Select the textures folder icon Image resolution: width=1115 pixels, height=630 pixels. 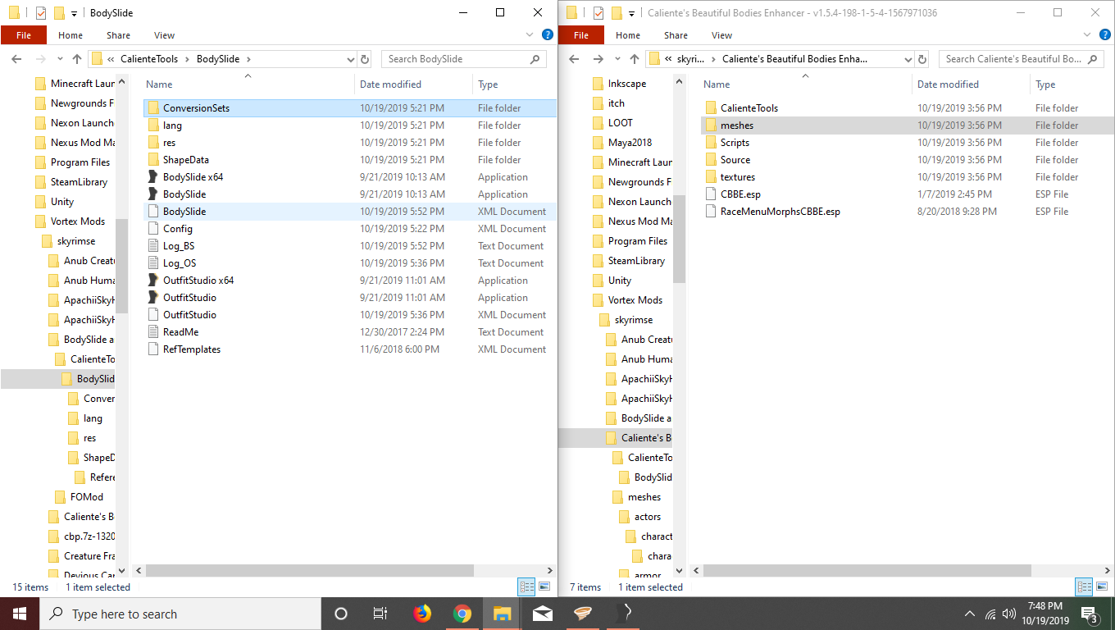coord(710,177)
